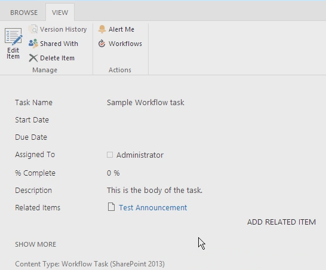Click the Assigned To field label
Image resolution: width=326 pixels, height=270 pixels.
tap(35, 155)
